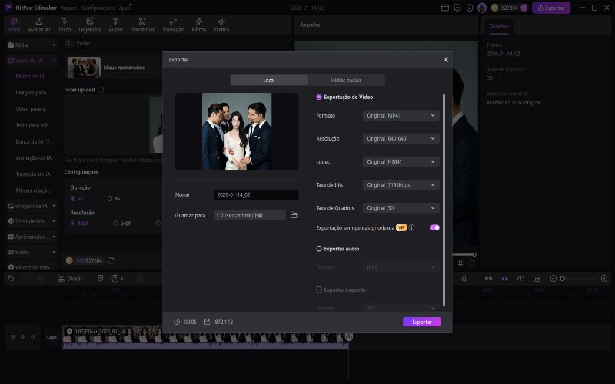Browse folder icon beside Guardar para
615x384 pixels.
tap(294, 215)
